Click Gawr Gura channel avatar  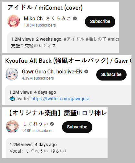click(x=12, y=74)
